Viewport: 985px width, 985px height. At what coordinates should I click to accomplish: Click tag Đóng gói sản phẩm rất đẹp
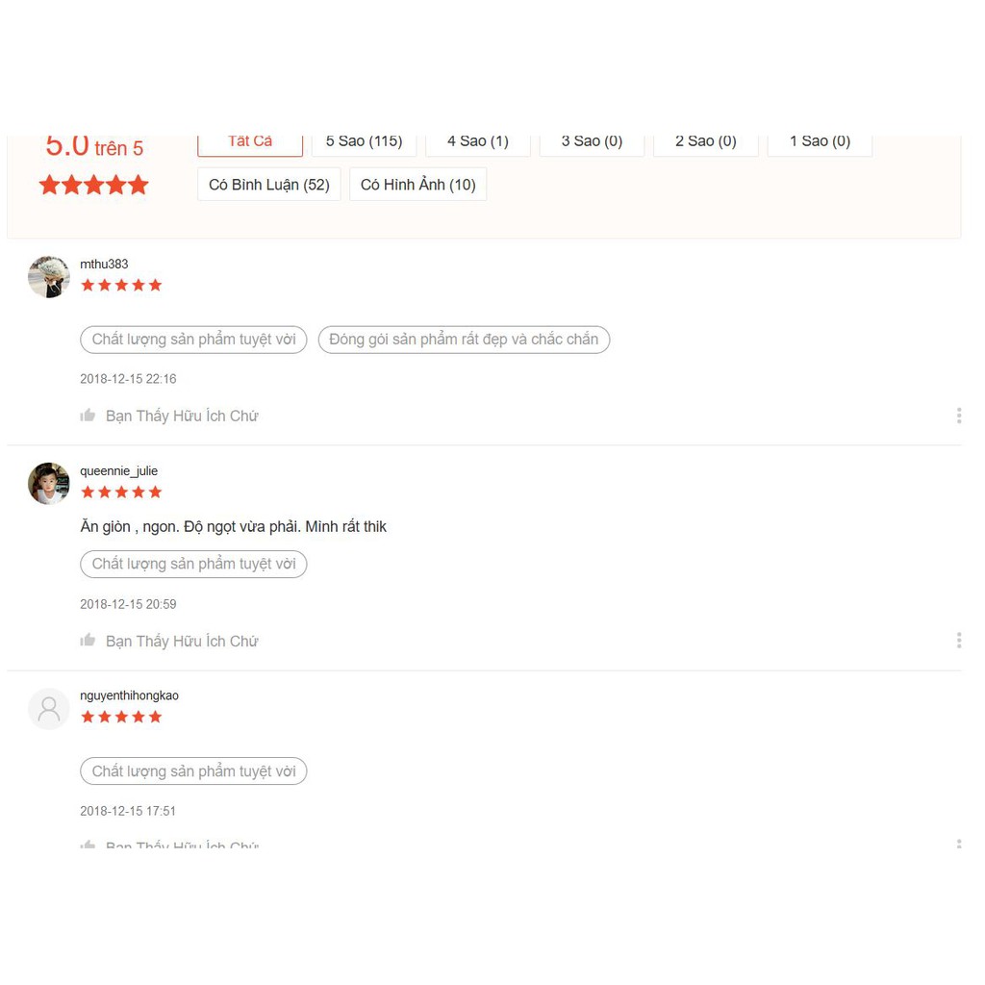464,340
